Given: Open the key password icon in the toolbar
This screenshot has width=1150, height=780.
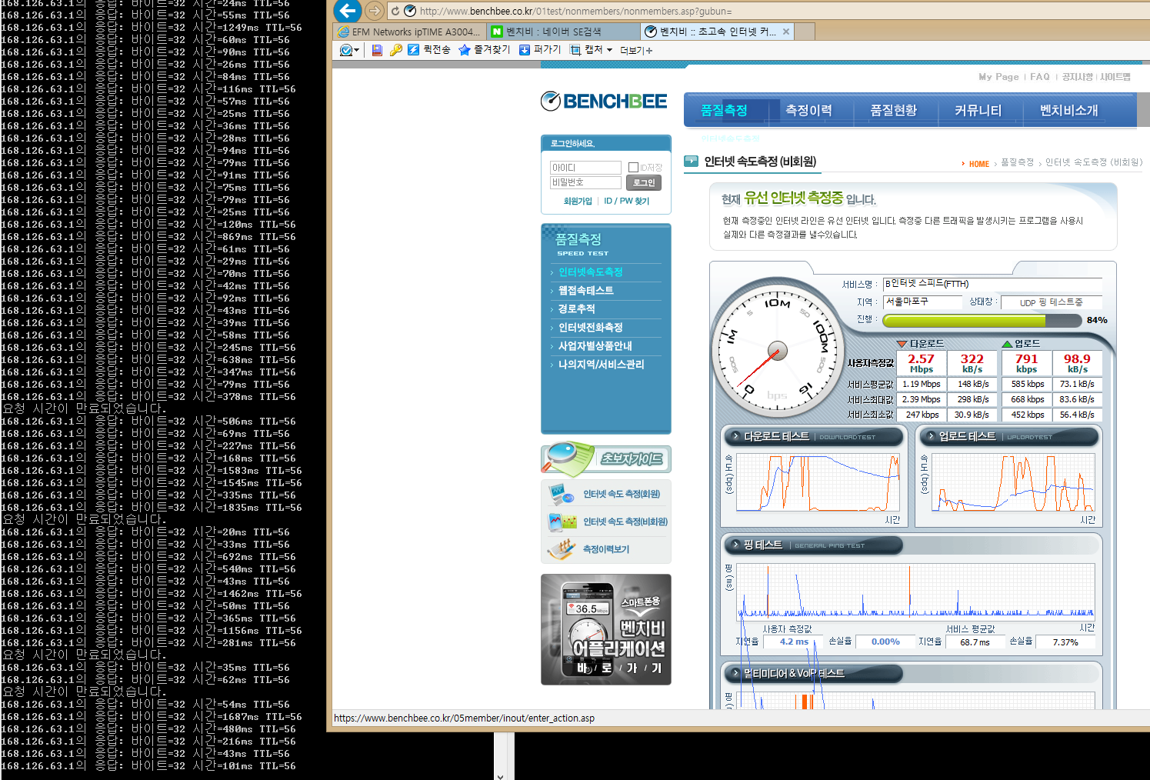Looking at the screenshot, I should [x=396, y=50].
